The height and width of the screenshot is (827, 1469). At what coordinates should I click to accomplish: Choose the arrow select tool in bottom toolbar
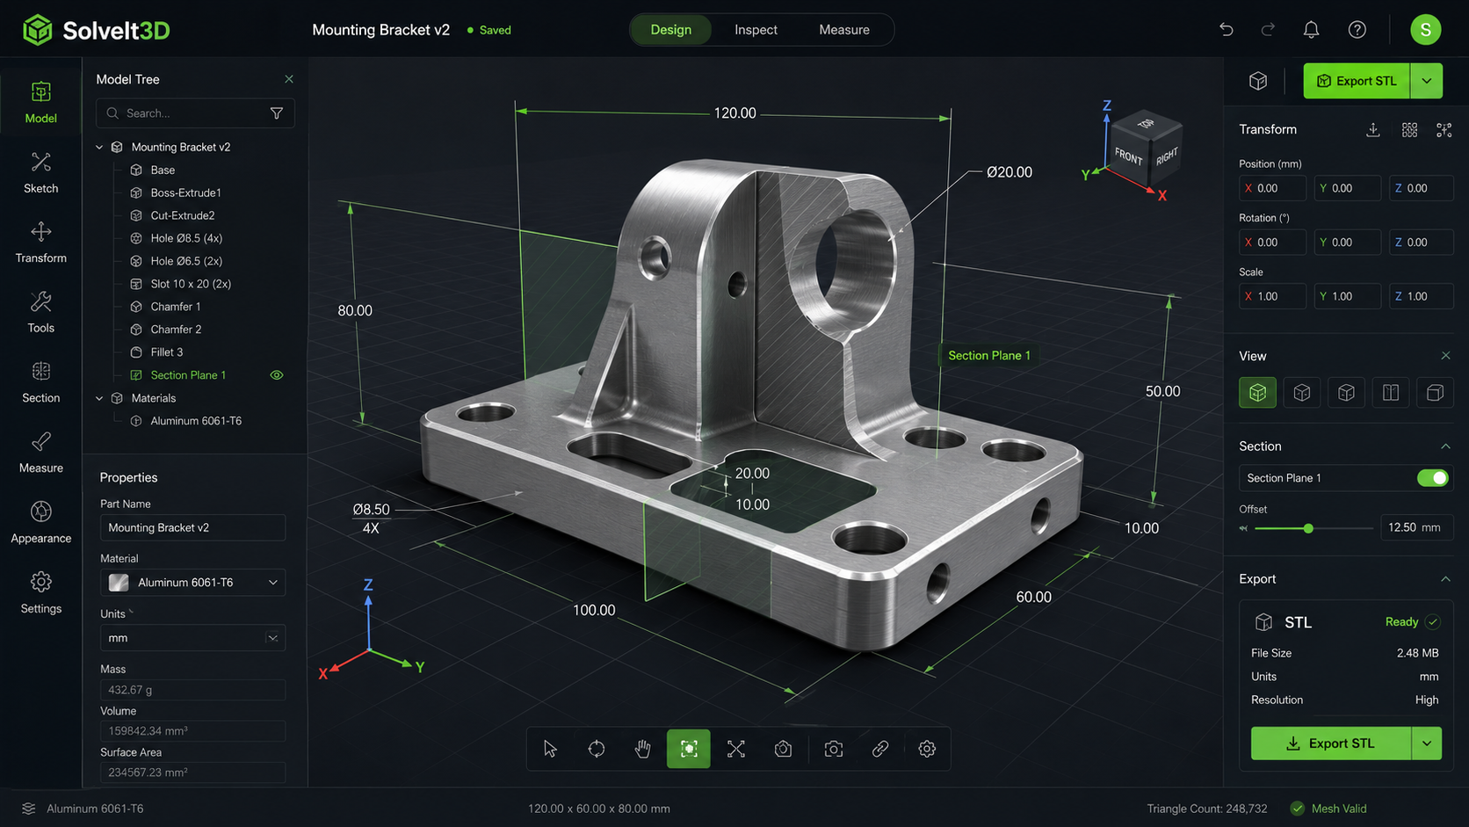click(x=550, y=749)
